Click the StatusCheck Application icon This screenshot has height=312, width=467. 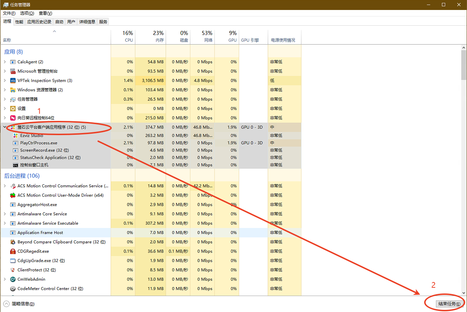coord(15,158)
